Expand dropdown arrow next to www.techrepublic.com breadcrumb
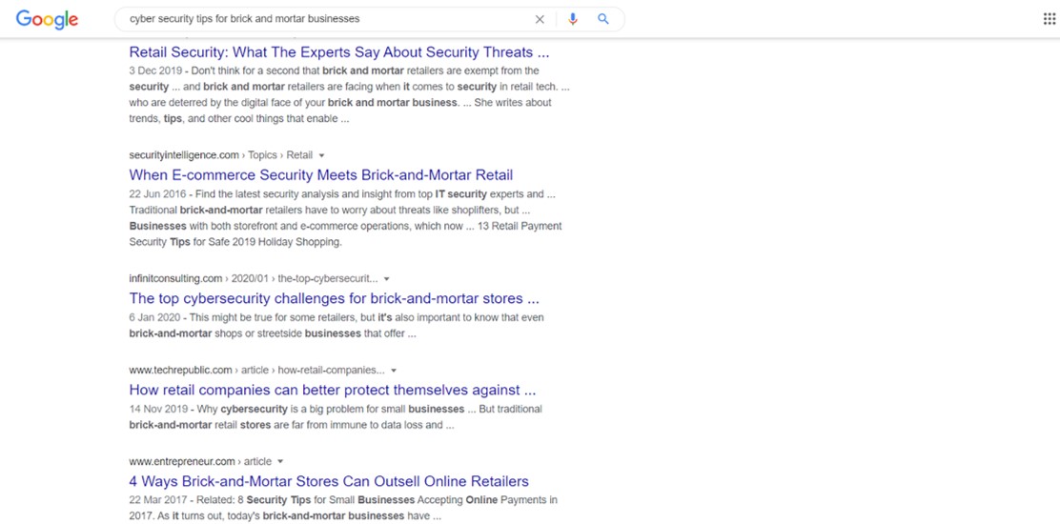The height and width of the screenshot is (524, 1060). tap(394, 370)
